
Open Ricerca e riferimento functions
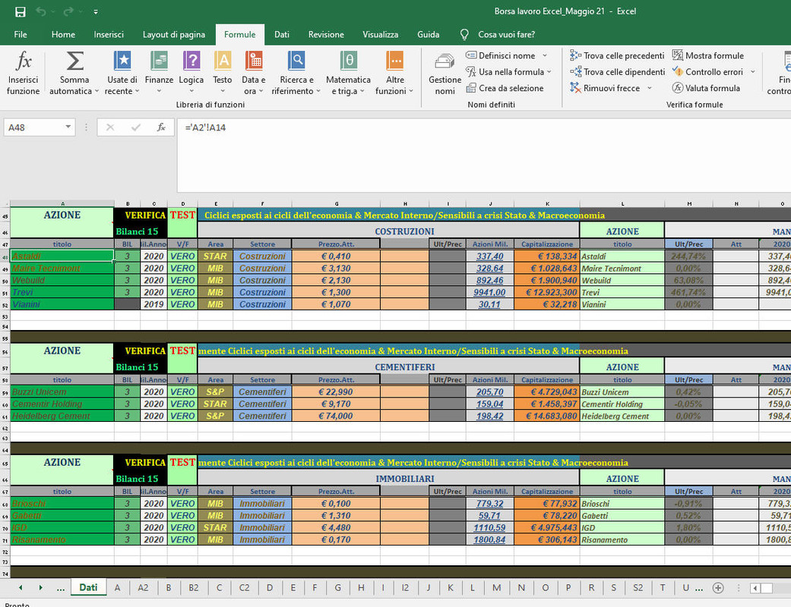tap(296, 73)
